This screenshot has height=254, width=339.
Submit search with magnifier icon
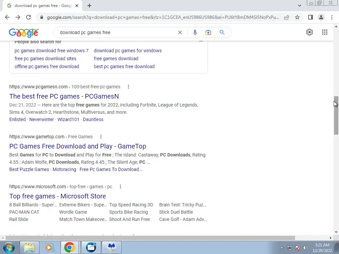(x=222, y=32)
